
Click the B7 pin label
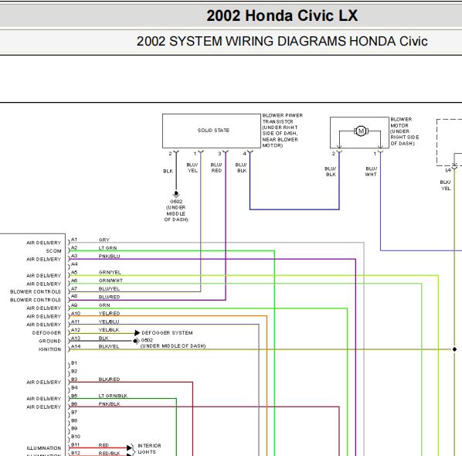(74, 413)
